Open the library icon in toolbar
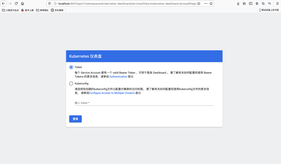The image size is (281, 164). click(x=244, y=4)
